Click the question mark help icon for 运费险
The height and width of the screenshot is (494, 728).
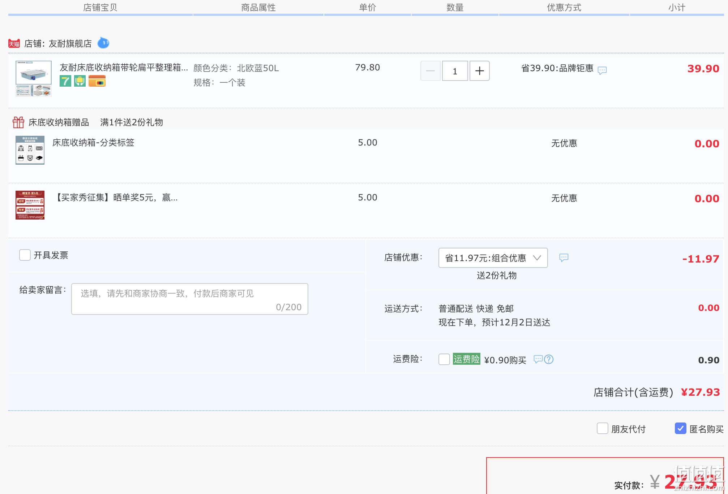coord(549,359)
